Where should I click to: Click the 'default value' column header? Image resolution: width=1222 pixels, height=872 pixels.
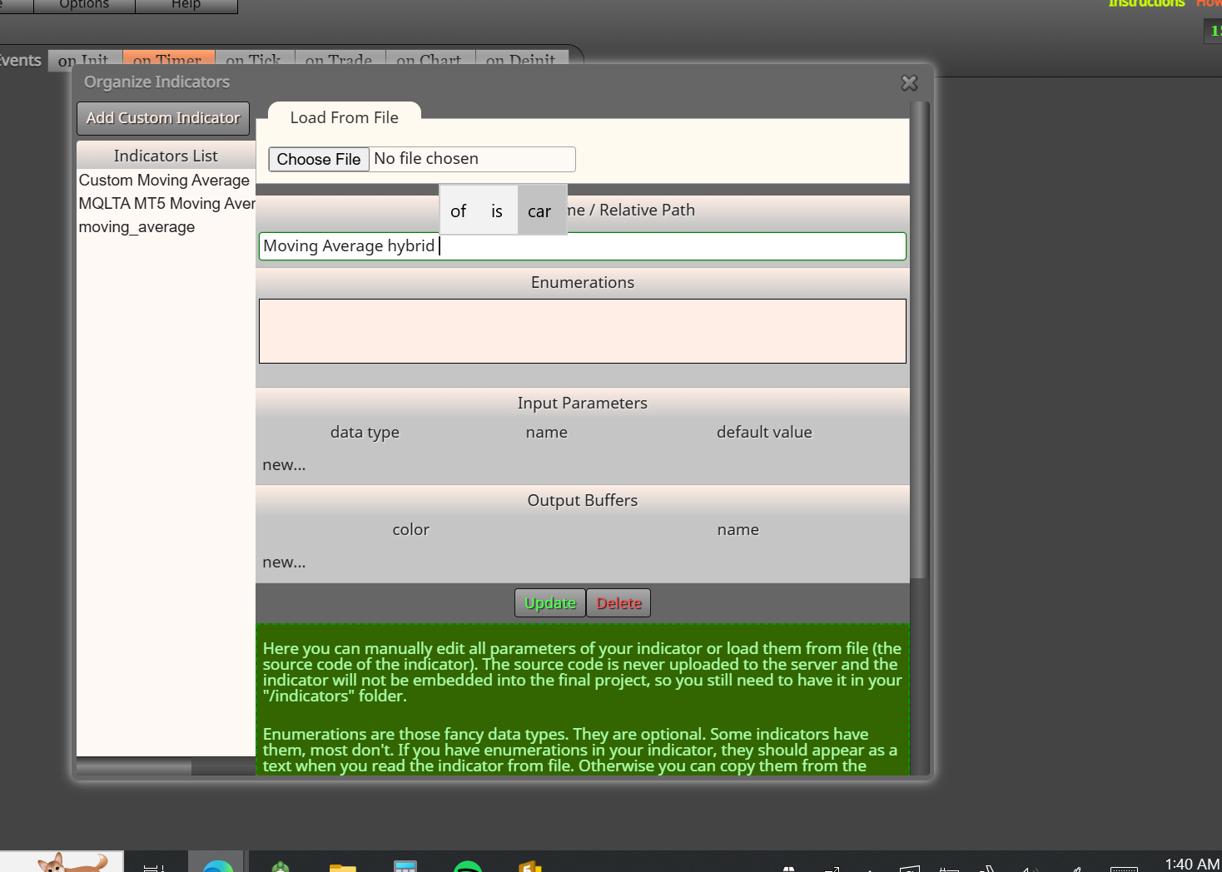764,433
